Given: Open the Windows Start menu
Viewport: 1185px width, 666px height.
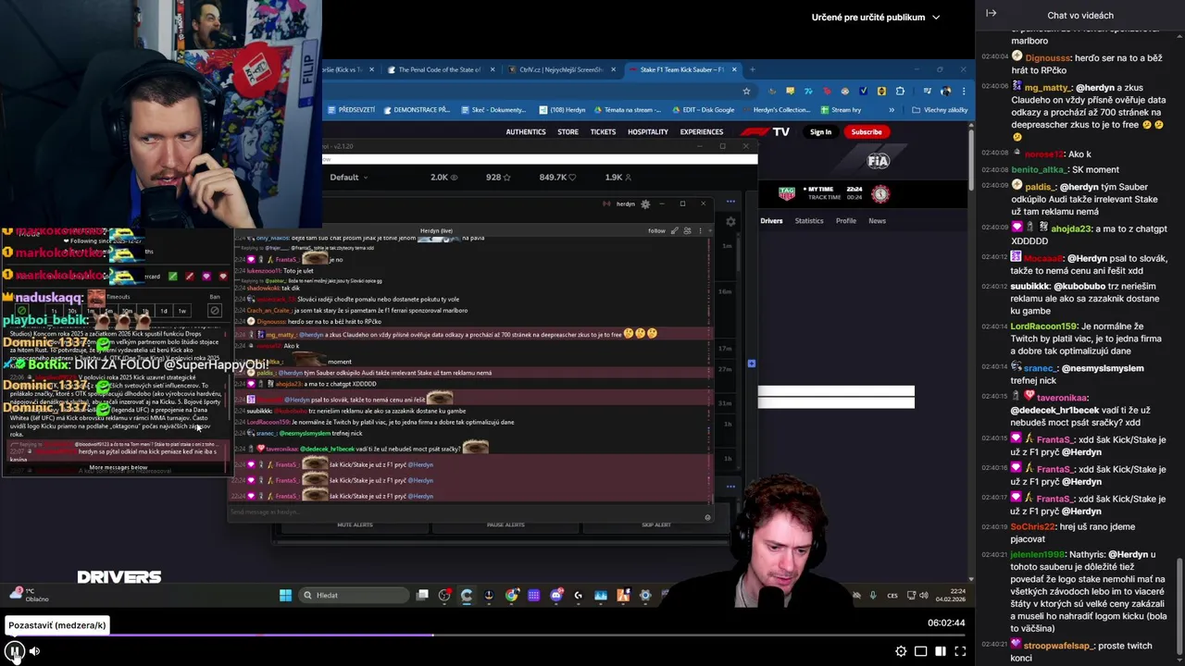Looking at the screenshot, I should coord(285,595).
